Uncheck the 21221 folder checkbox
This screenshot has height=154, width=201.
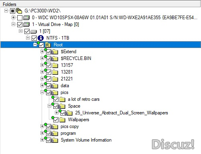pos(48,79)
